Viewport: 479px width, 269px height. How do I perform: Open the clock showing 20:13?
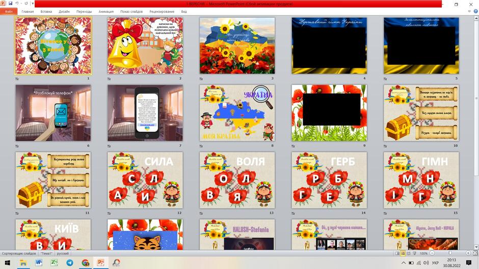(x=451, y=263)
